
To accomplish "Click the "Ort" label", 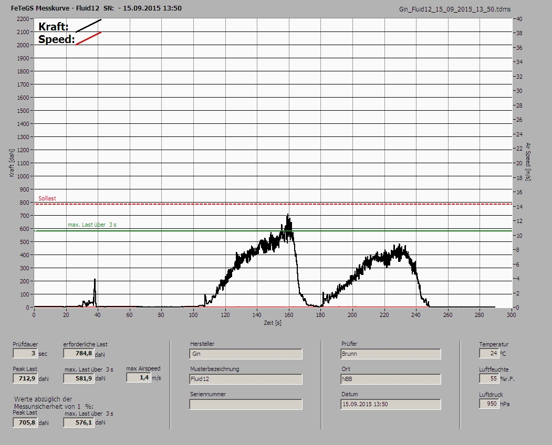I will pos(346,369).
